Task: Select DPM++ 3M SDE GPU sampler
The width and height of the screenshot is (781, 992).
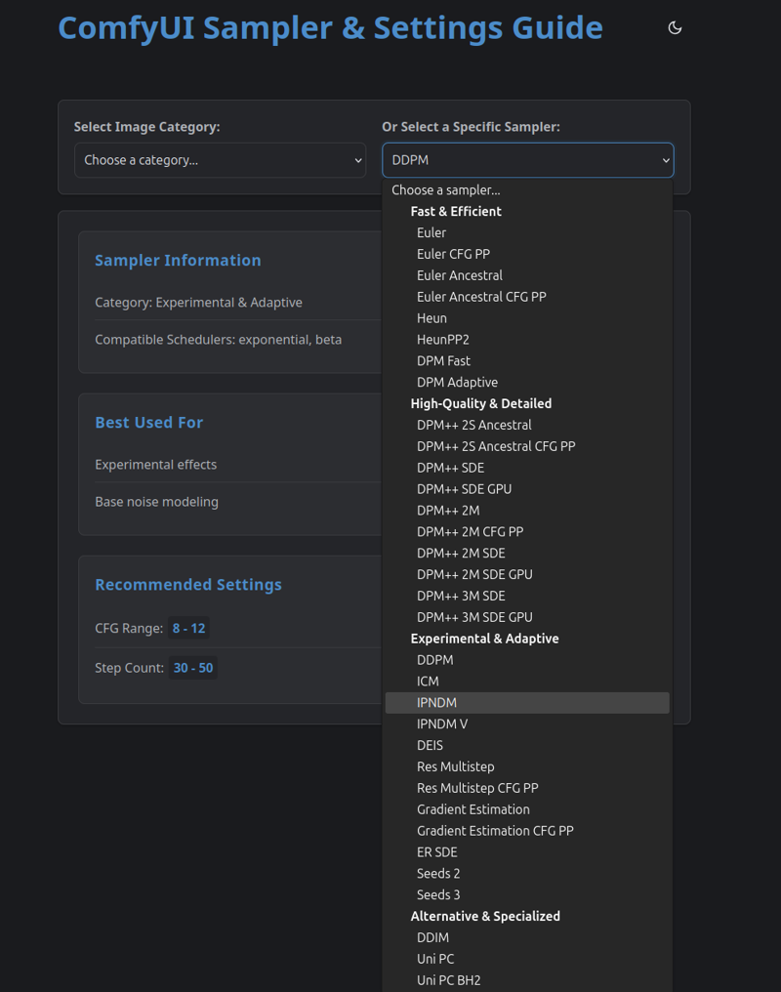Action: (527, 617)
